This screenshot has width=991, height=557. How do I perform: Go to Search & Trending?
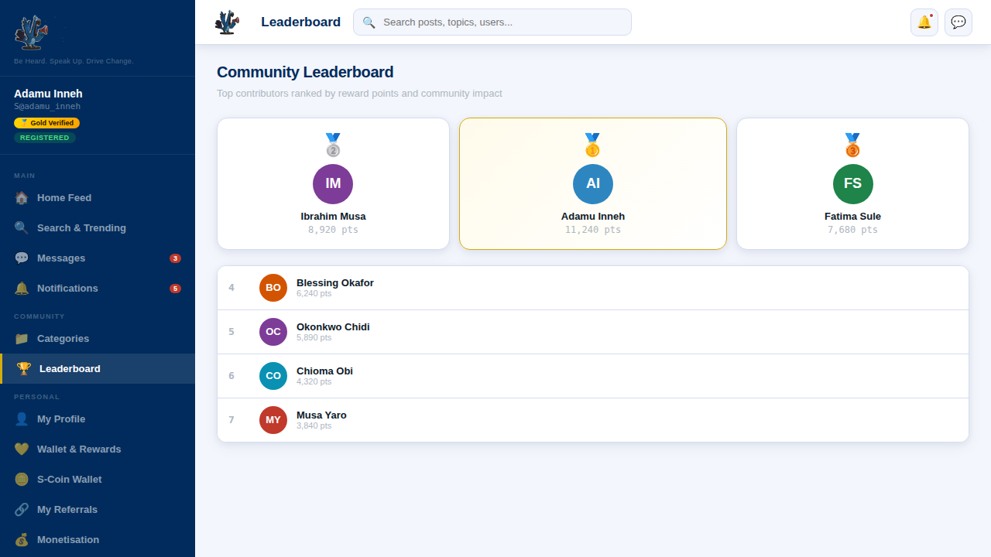[98, 228]
